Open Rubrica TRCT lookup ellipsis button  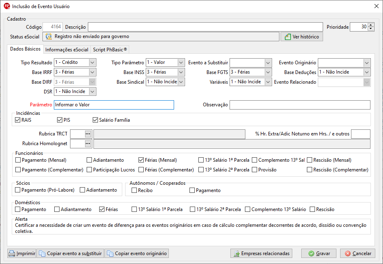tap(88, 134)
